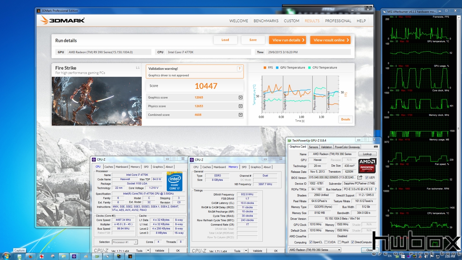Click the Fire Strike benchmark thumbnail
Image resolution: width=462 pixels, height=260 pixels.
(97, 101)
